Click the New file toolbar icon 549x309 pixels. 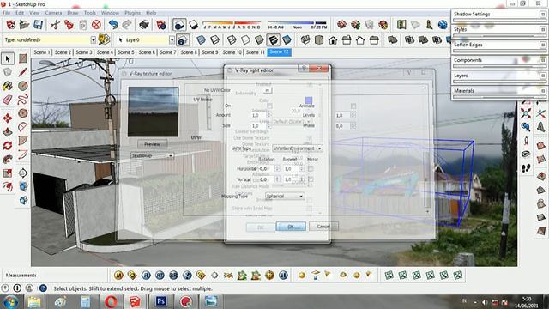click(11, 25)
